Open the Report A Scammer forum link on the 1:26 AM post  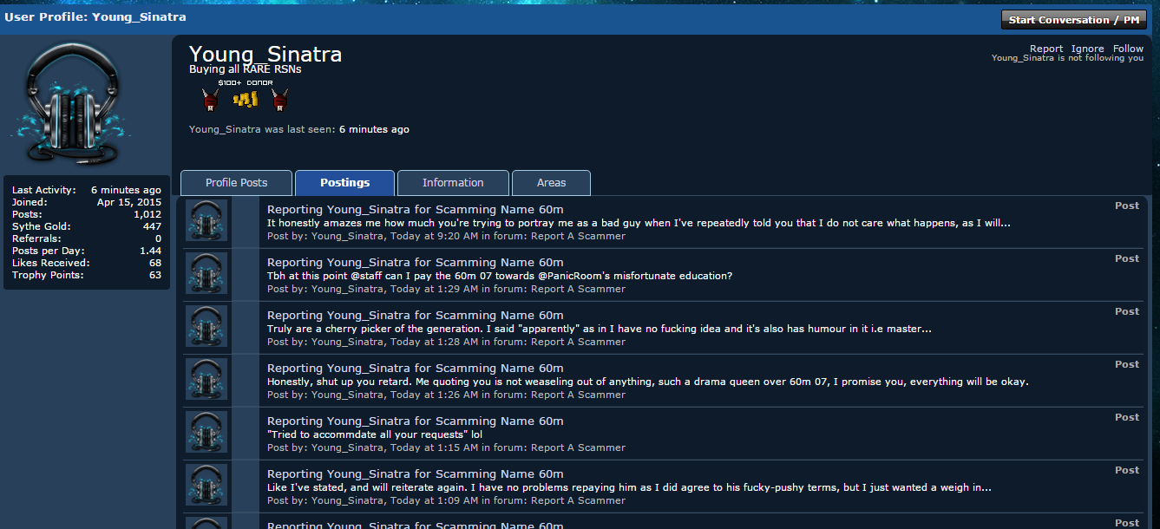(x=578, y=395)
